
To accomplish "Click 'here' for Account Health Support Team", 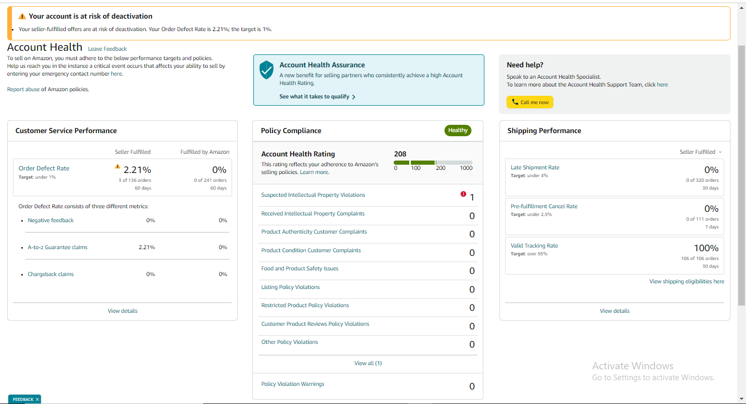I will (662, 84).
